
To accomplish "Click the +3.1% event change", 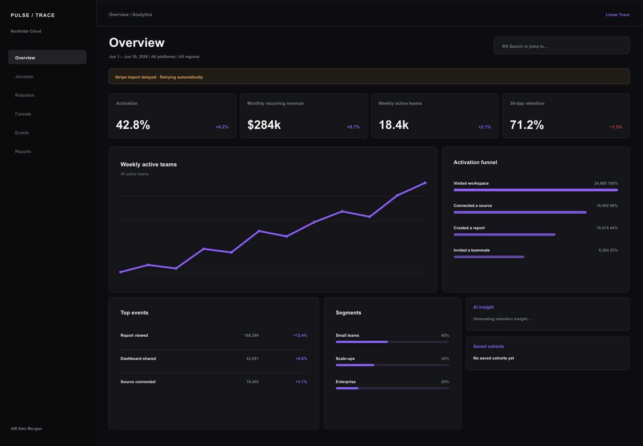I will tap(301, 382).
